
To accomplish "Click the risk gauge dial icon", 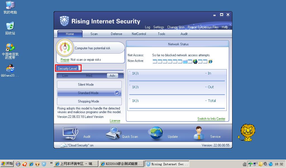I will pyautogui.click(x=65, y=48).
